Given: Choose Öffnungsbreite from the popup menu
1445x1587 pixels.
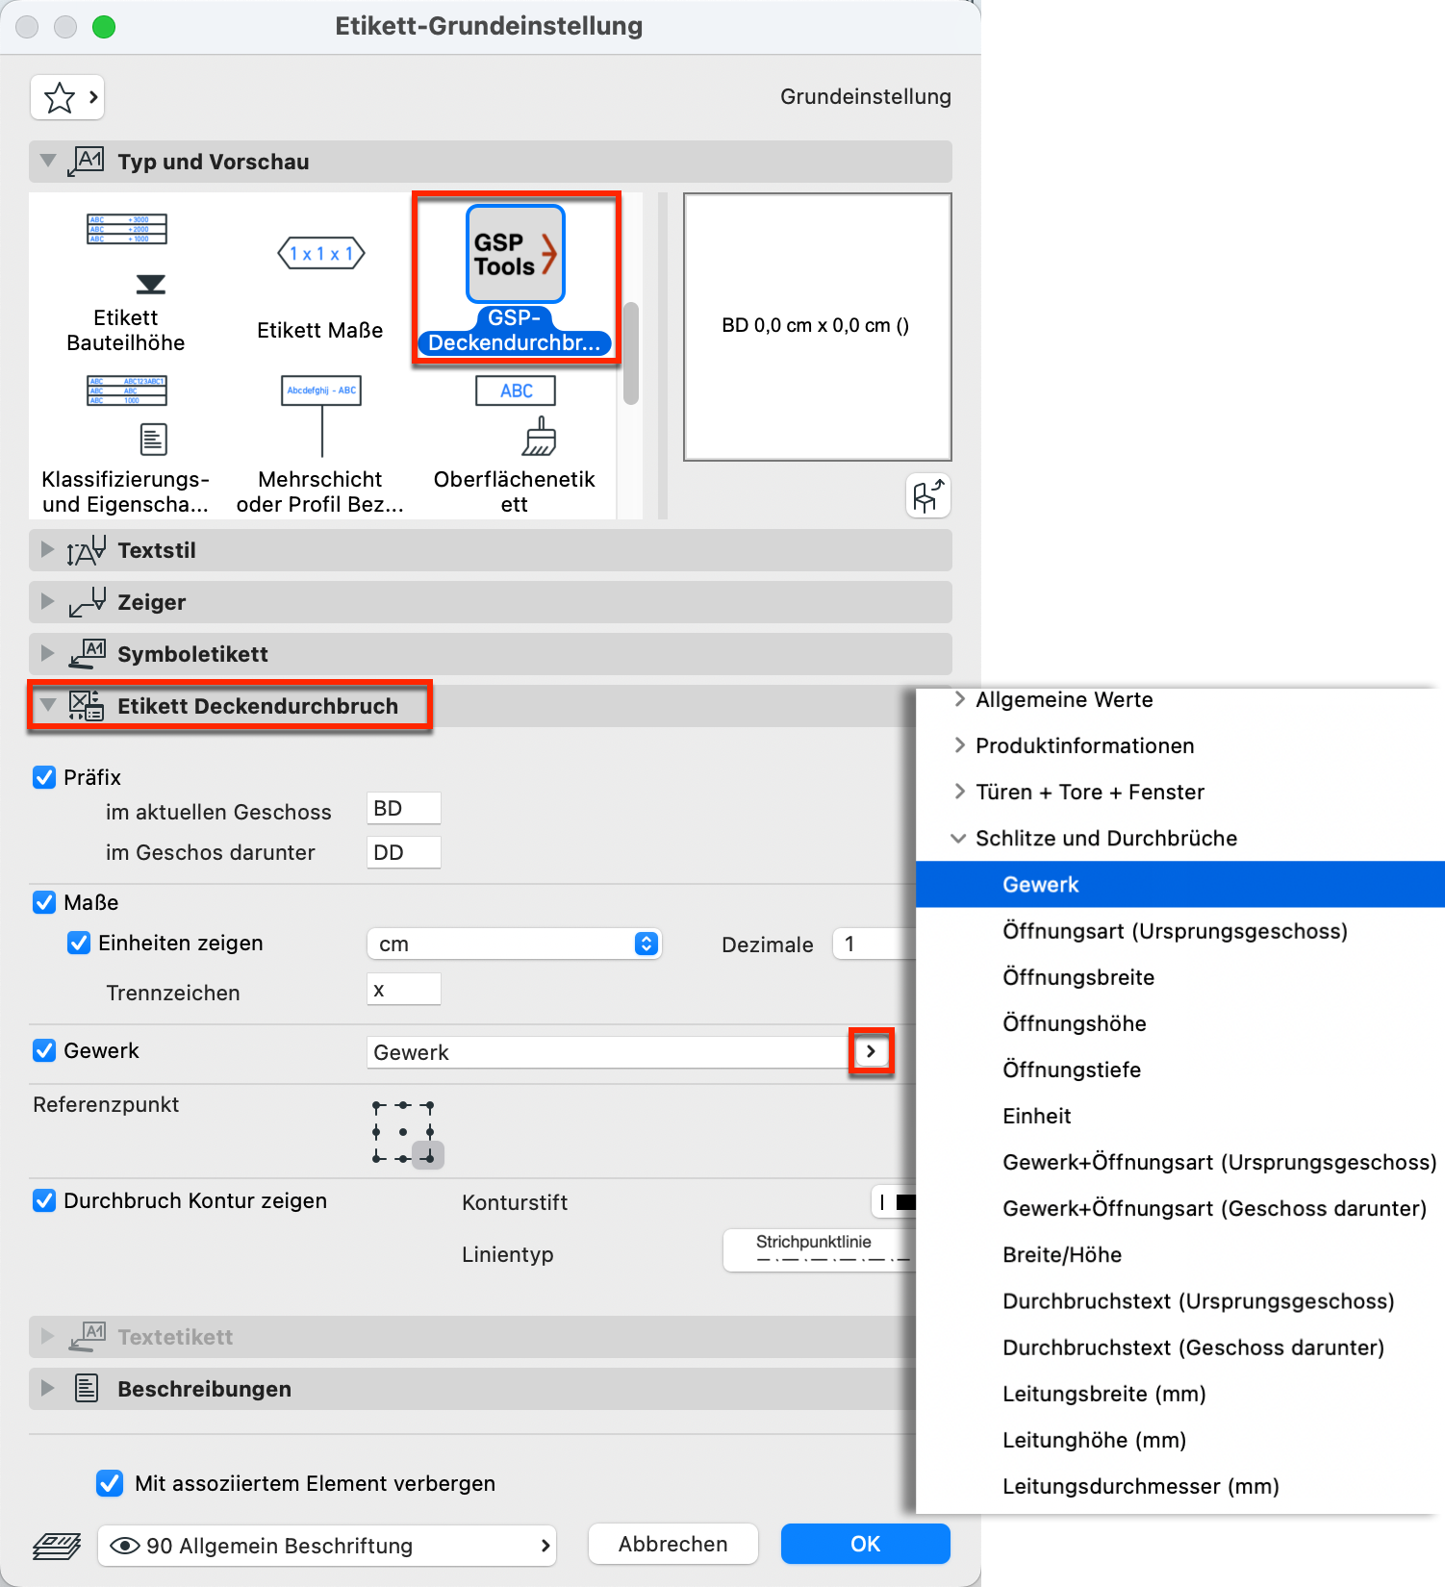Looking at the screenshot, I should pos(1077,977).
